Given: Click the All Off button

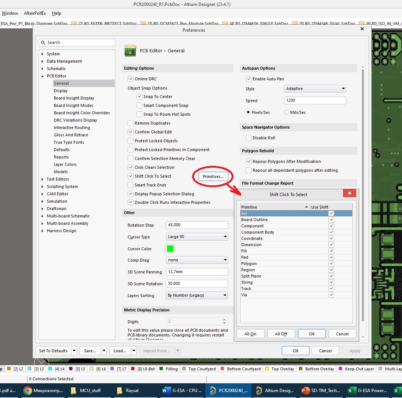Looking at the screenshot, I should click(281, 334).
